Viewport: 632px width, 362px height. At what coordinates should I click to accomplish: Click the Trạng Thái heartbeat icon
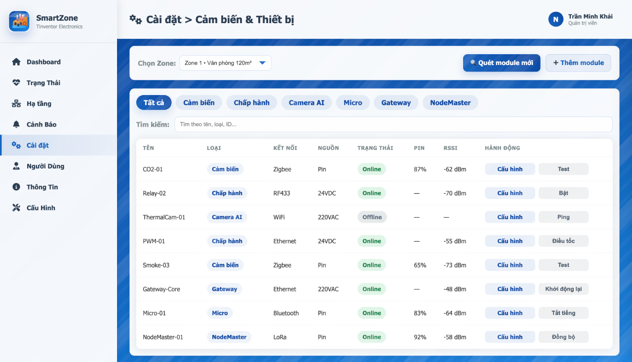pos(16,83)
